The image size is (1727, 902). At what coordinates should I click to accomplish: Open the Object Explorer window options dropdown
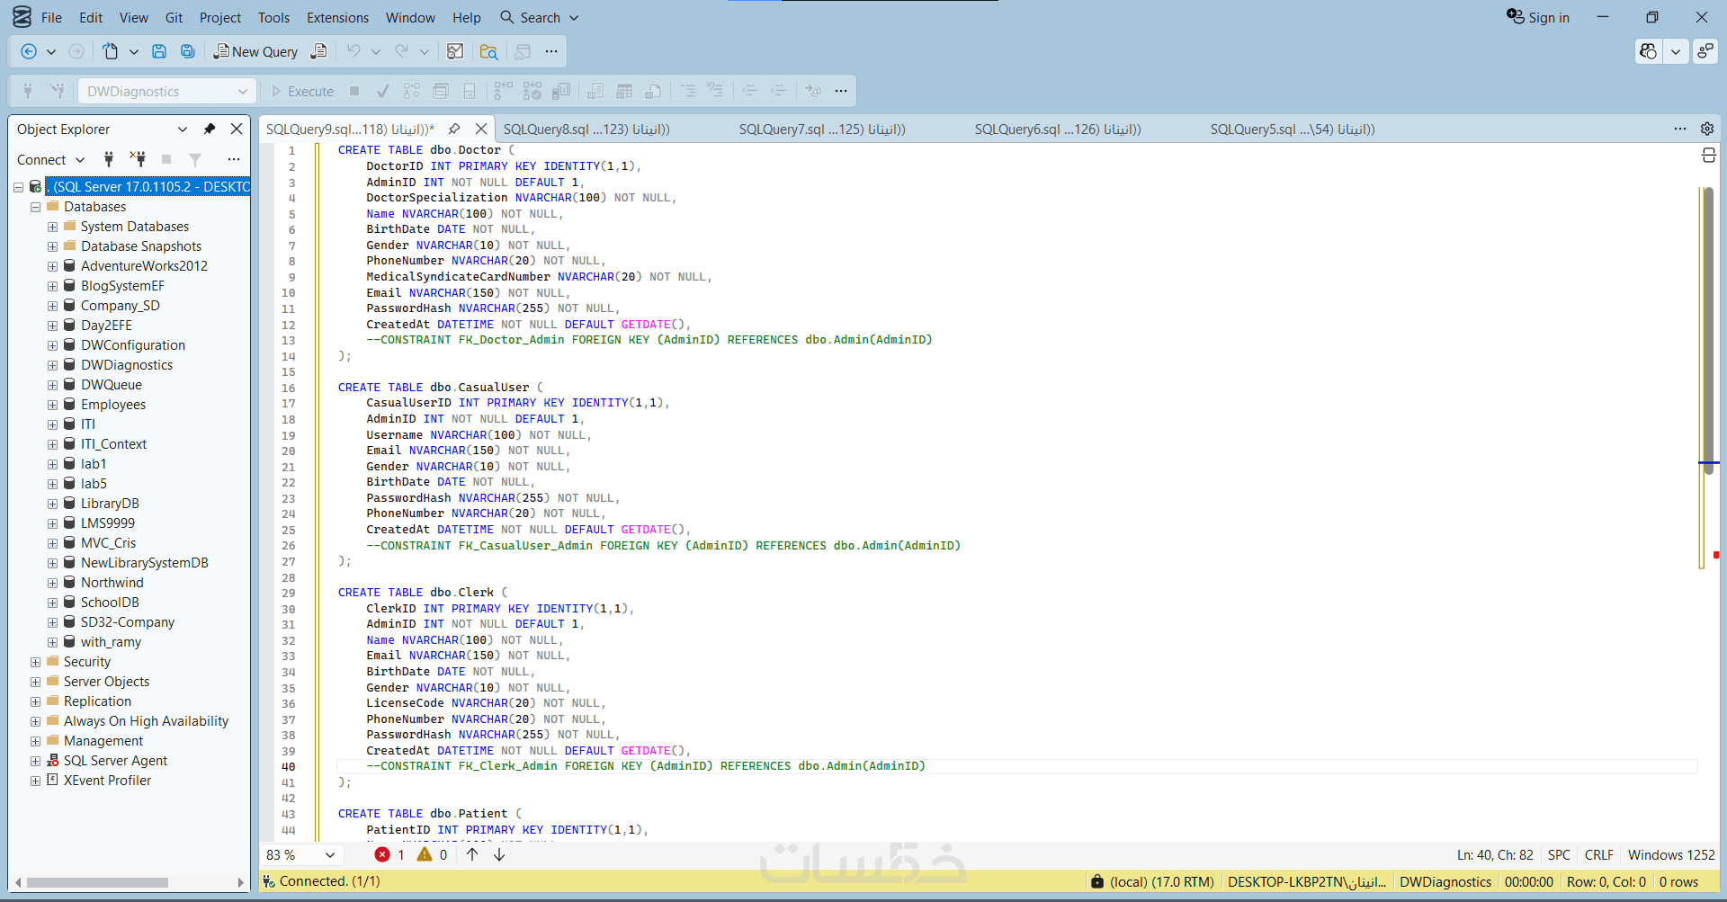click(x=183, y=129)
